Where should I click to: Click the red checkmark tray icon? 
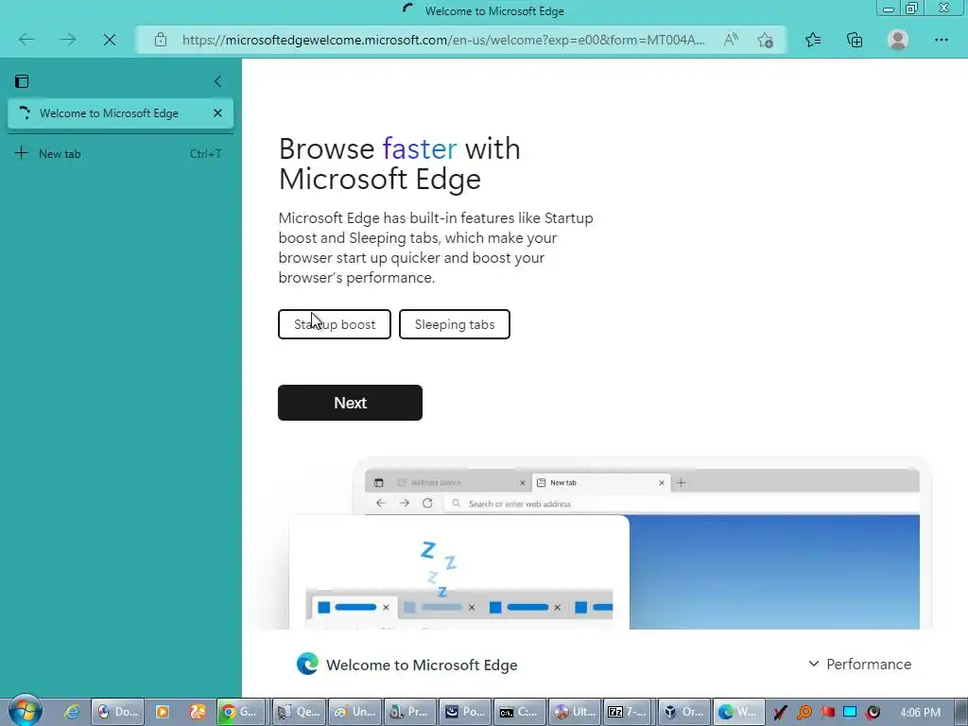coord(780,713)
